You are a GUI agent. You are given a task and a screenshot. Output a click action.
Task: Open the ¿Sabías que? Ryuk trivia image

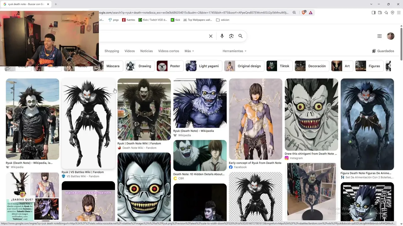coord(32,197)
